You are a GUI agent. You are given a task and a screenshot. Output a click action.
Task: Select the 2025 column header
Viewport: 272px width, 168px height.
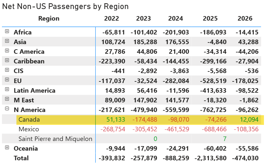(210, 19)
